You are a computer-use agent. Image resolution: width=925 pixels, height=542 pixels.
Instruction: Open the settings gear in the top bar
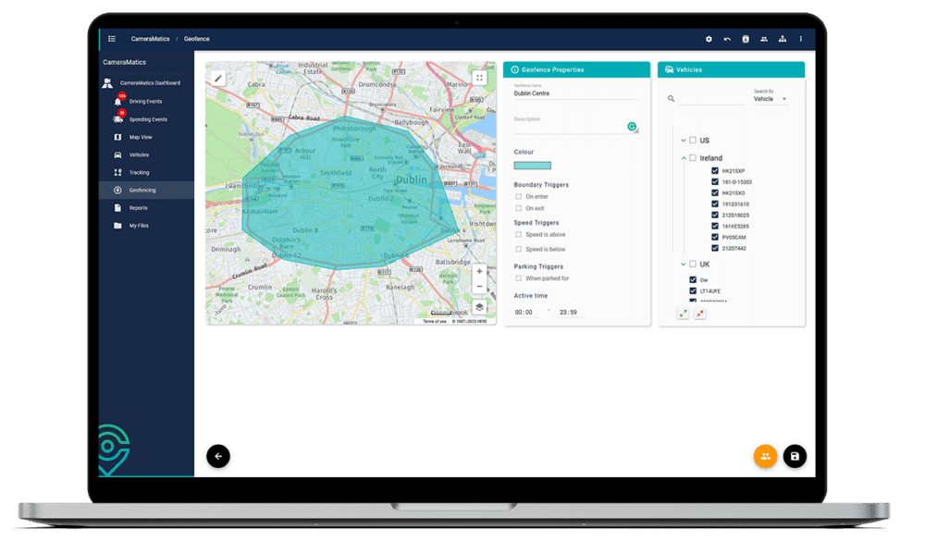pyautogui.click(x=708, y=39)
